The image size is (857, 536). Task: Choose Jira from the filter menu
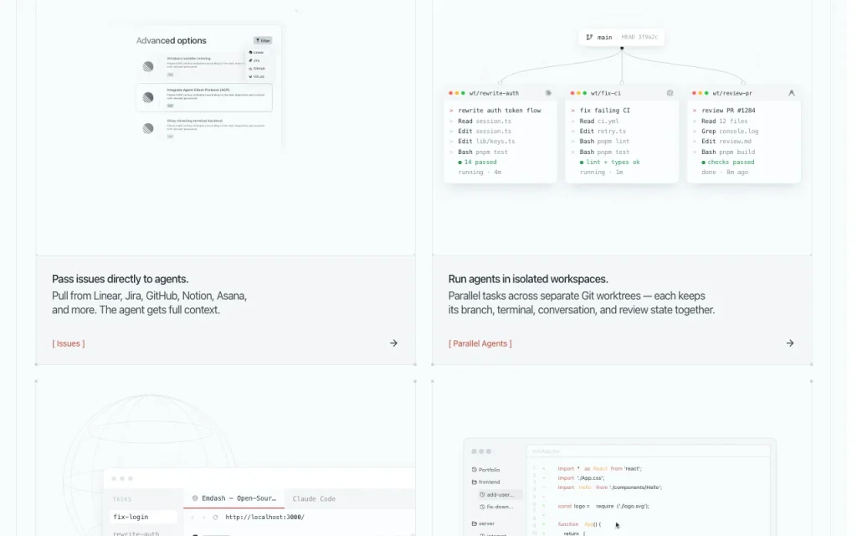click(254, 60)
